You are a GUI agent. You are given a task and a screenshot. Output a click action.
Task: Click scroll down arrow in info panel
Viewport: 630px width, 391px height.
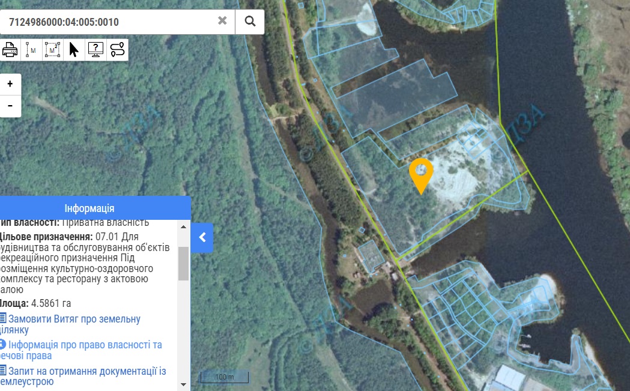click(x=184, y=386)
